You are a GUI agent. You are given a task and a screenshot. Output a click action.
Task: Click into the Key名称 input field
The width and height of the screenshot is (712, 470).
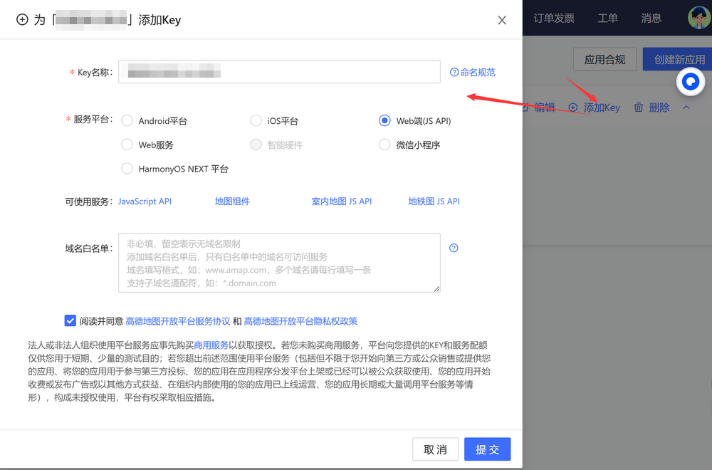279,72
